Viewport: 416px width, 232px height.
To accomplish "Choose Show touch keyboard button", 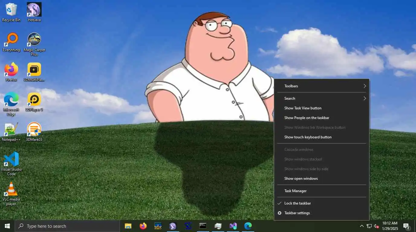I will [322, 137].
